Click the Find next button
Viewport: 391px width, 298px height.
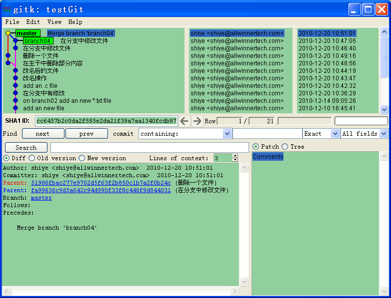pyautogui.click(x=43, y=134)
